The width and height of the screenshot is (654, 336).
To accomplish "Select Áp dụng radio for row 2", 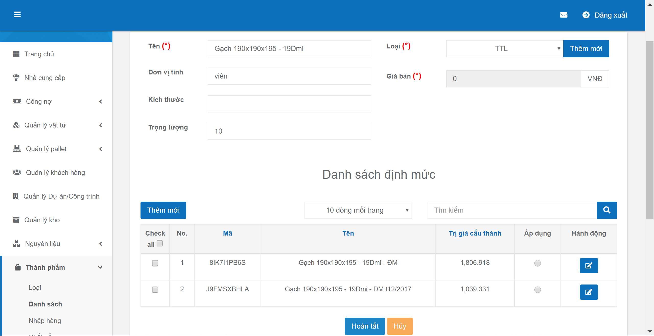I will pyautogui.click(x=538, y=290).
